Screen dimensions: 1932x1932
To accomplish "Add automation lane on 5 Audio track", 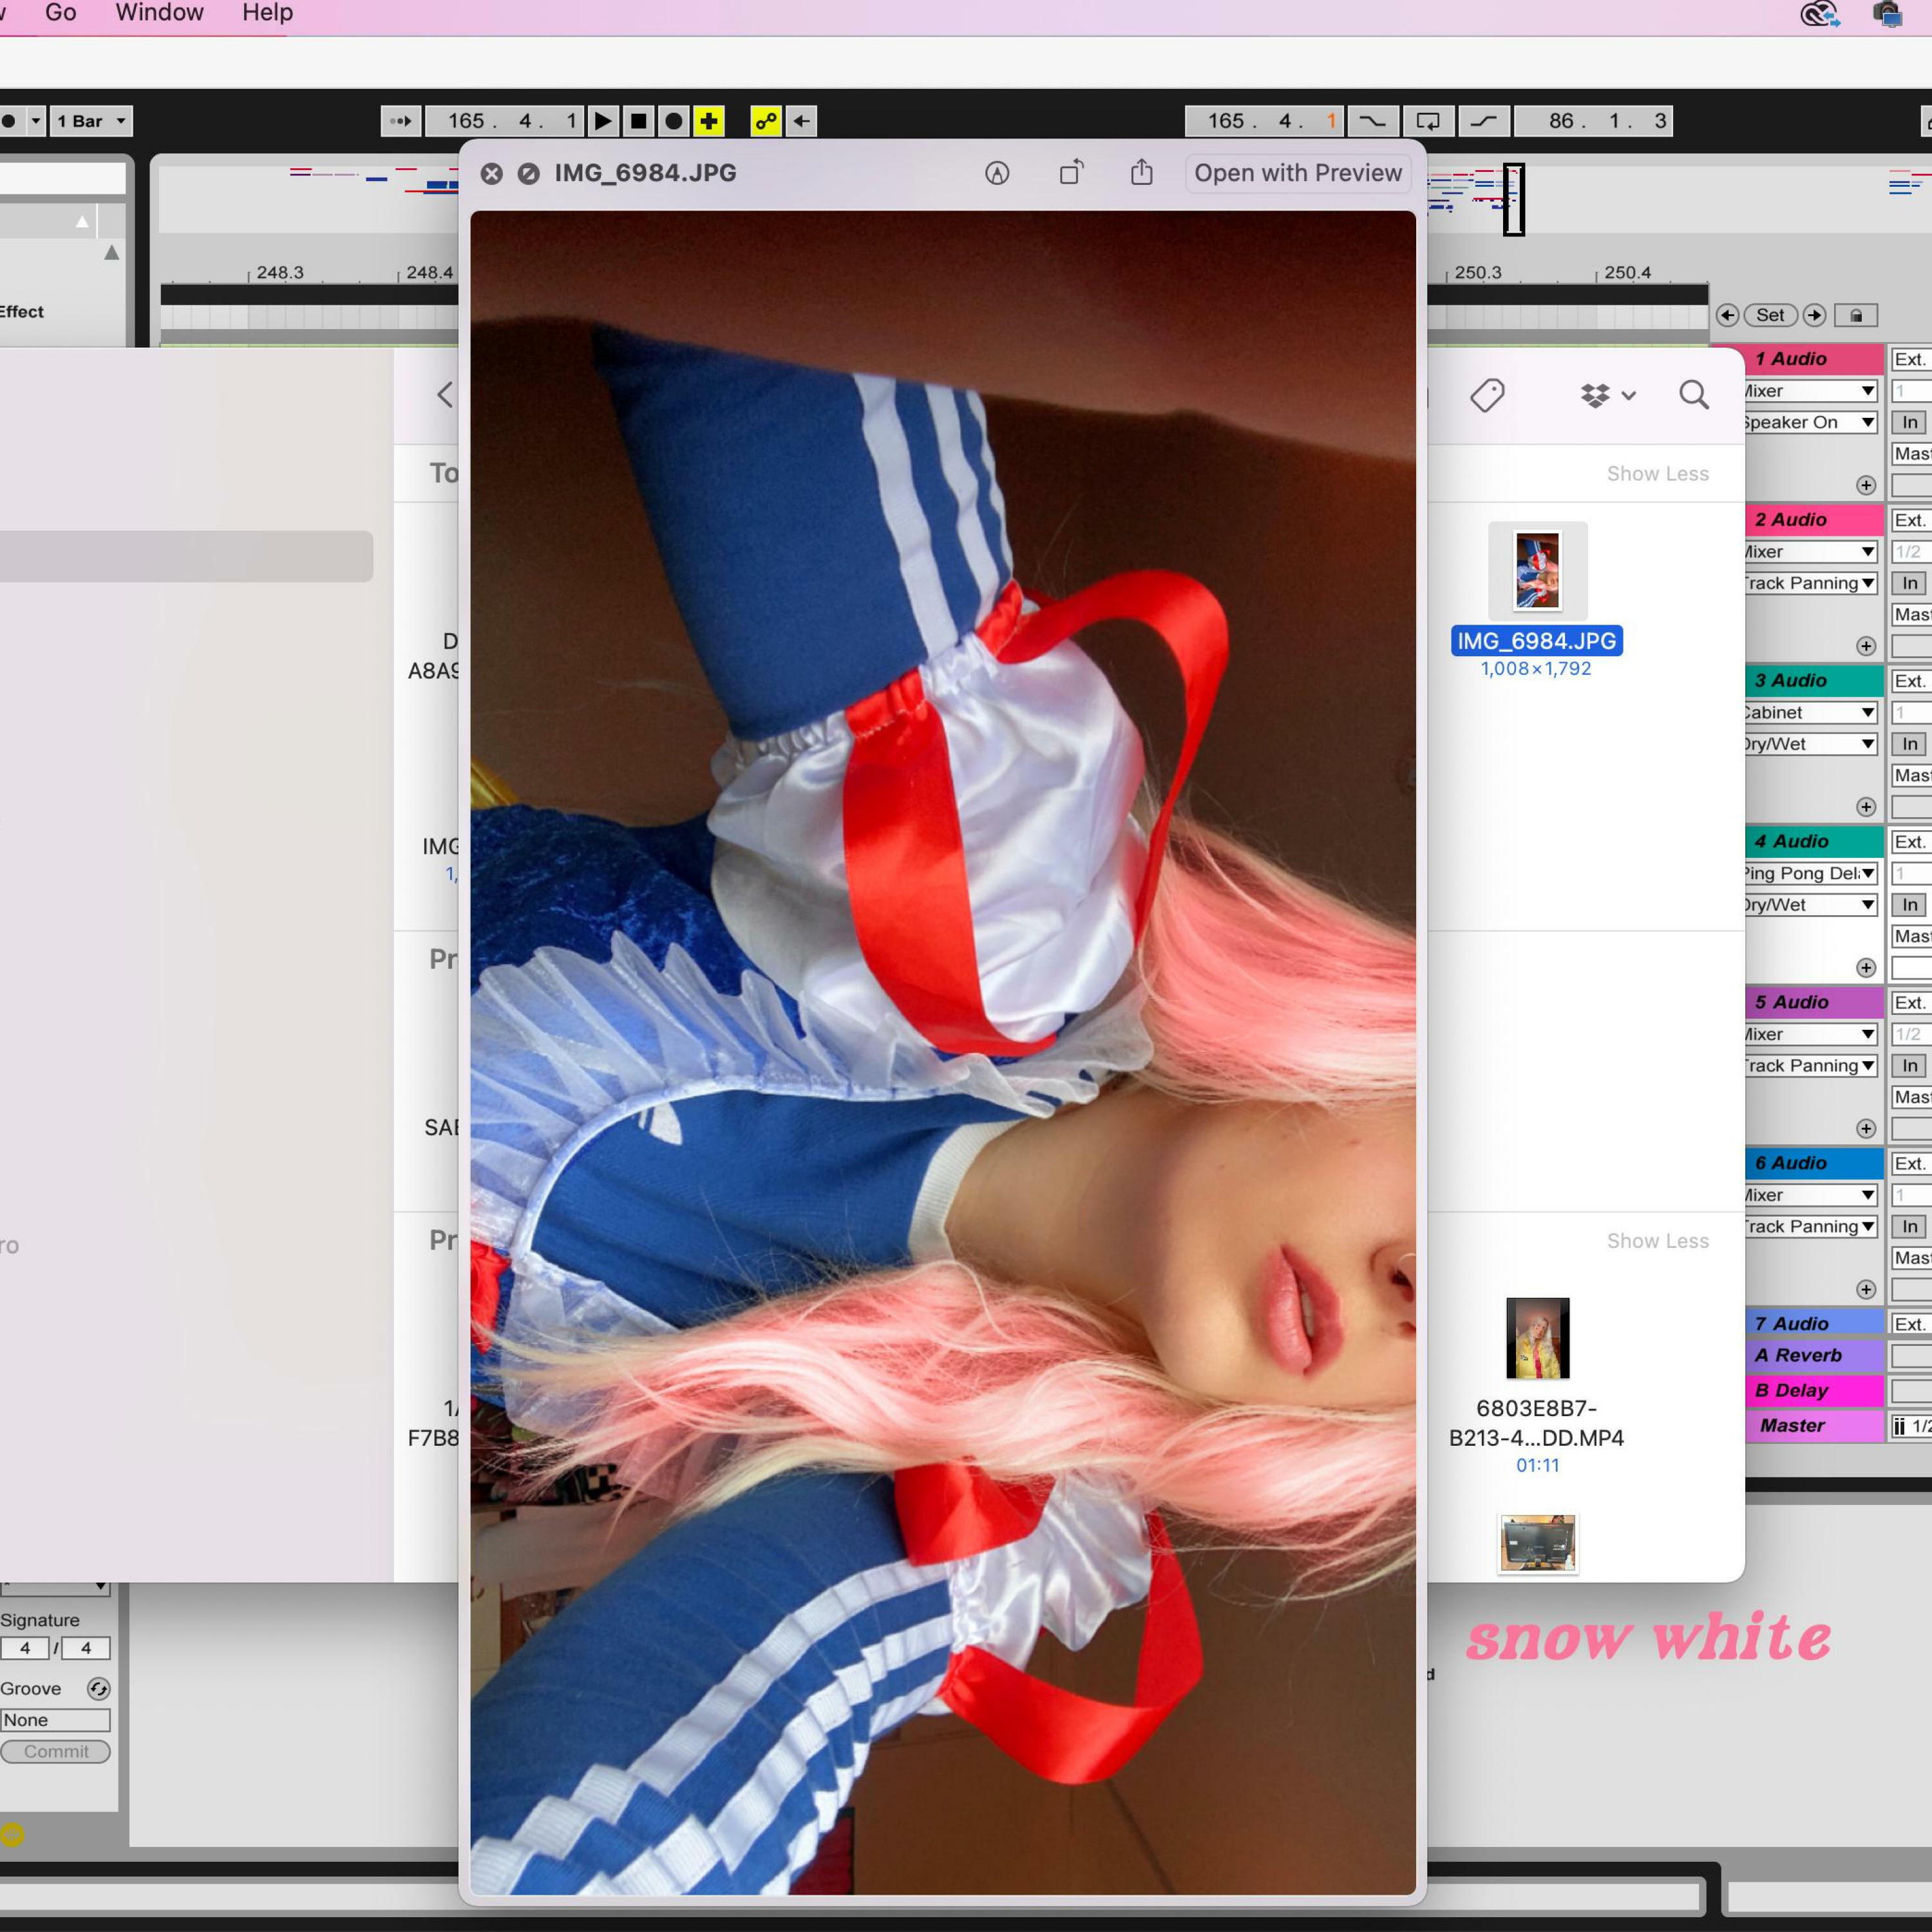I will coord(1866,1129).
